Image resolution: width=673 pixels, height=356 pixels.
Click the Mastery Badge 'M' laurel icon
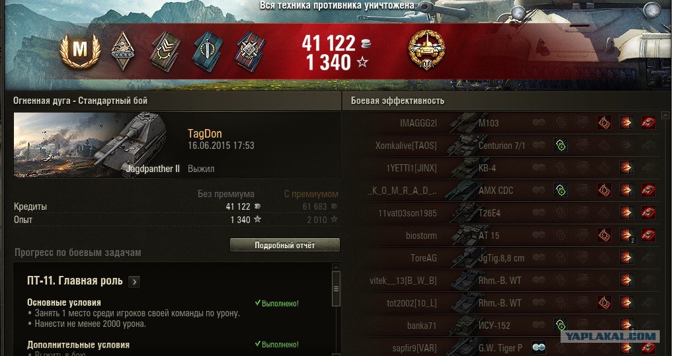[80, 51]
